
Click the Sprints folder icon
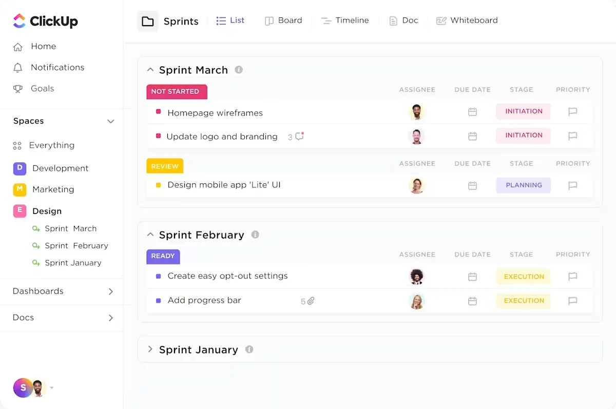(x=148, y=21)
